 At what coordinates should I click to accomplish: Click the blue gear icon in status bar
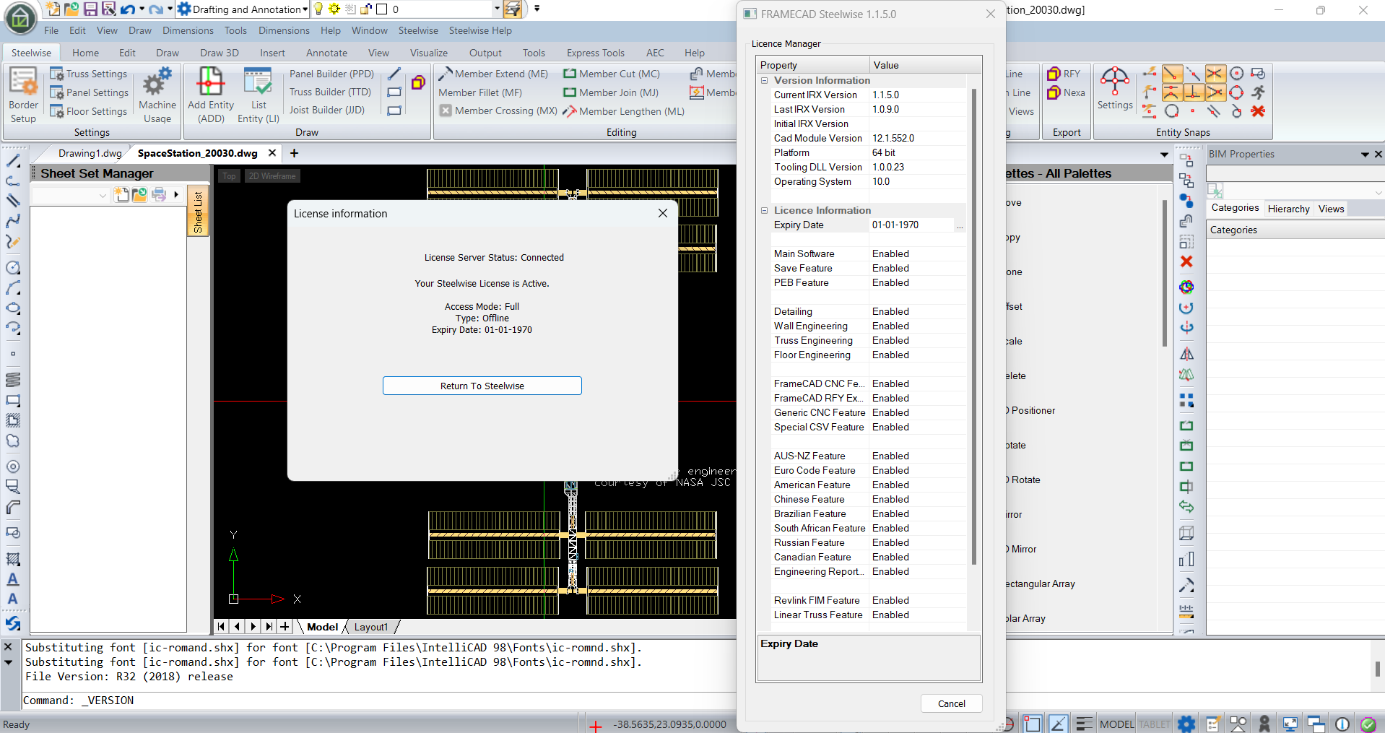pyautogui.click(x=1186, y=724)
